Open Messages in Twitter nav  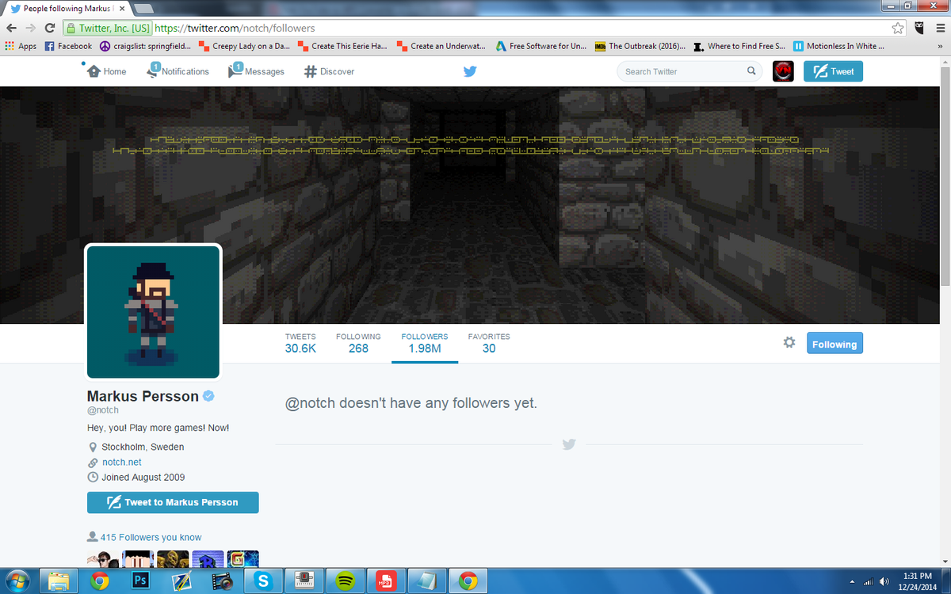click(256, 71)
